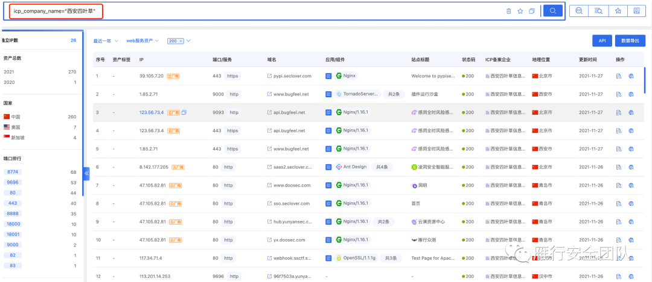Click the book icon in the top-right group
The image size is (652, 282).
pyautogui.click(x=637, y=11)
